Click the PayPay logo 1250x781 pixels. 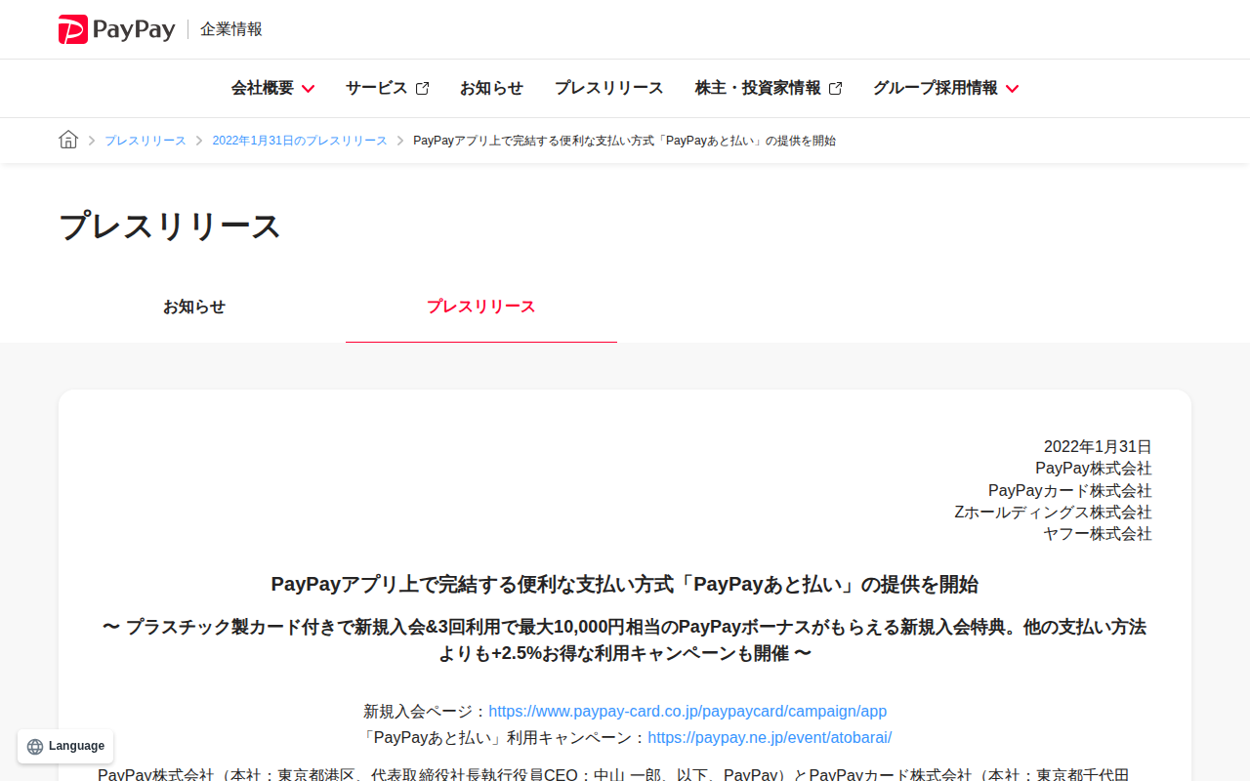click(117, 29)
